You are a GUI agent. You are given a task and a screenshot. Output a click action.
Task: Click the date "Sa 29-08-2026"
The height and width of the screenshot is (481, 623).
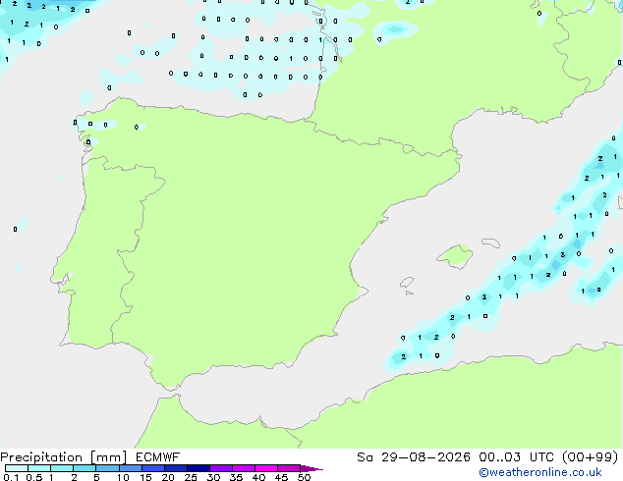(414, 457)
